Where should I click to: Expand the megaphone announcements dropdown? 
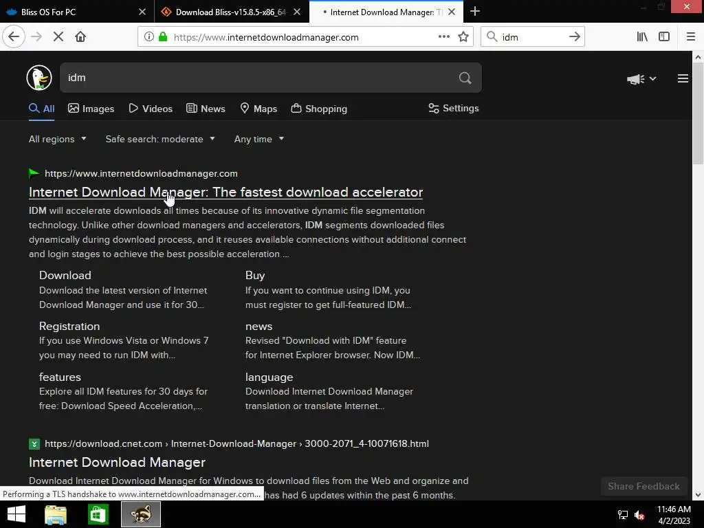coord(641,79)
